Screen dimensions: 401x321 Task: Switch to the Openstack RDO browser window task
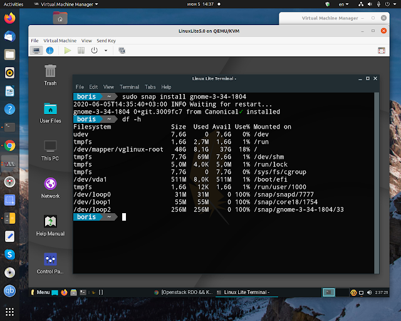(x=184, y=292)
